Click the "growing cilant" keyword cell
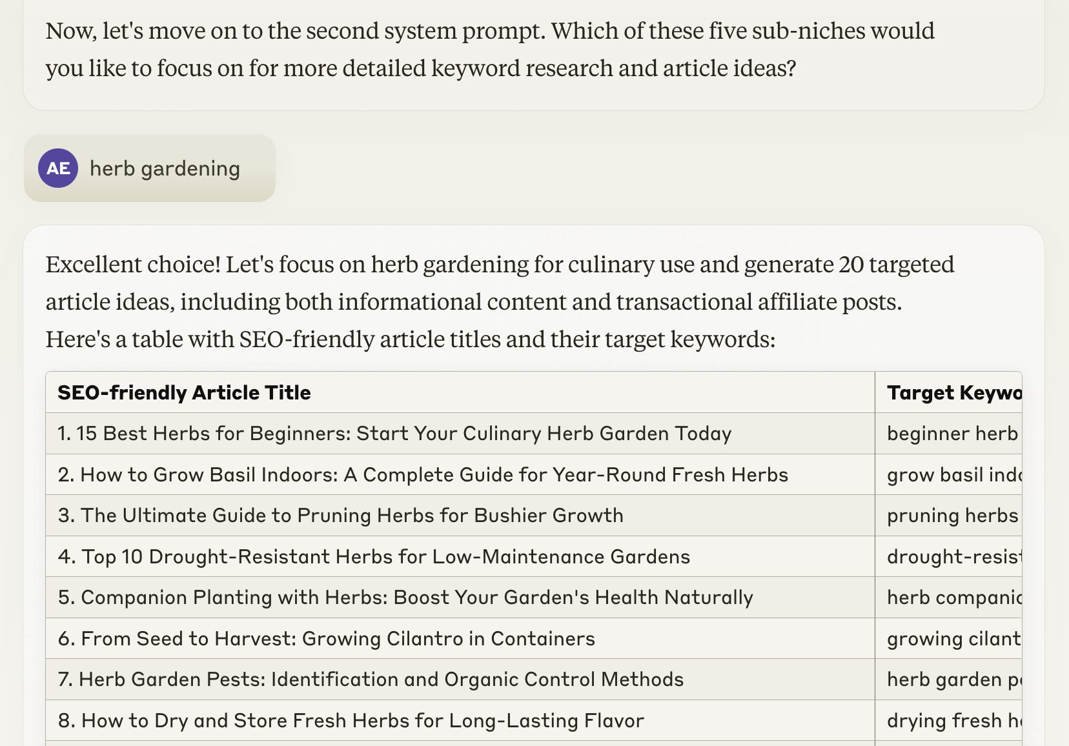1069x746 pixels. [953, 639]
